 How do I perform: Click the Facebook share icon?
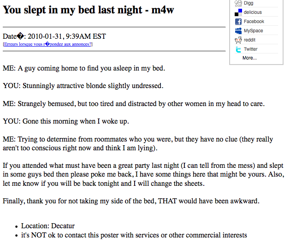238,22
